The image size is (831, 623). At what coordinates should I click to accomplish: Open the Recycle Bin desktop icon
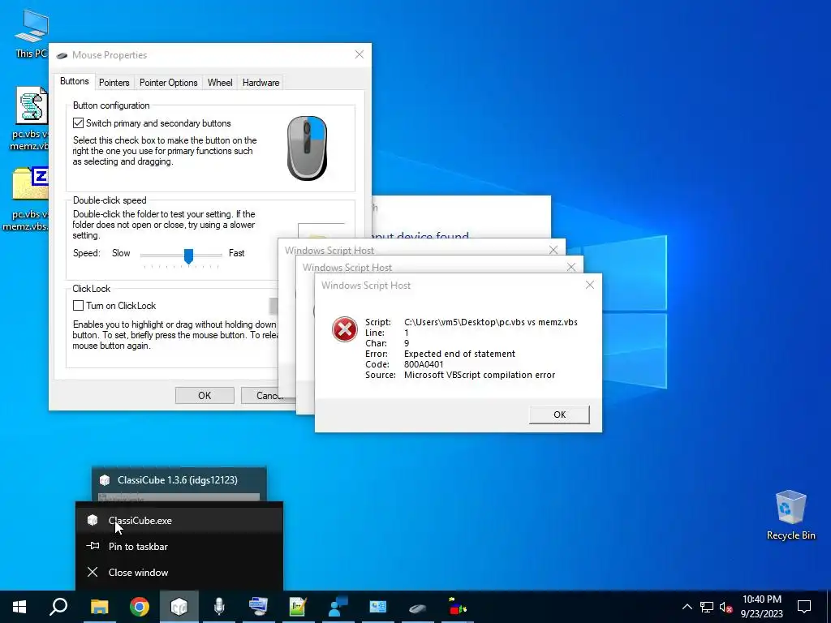(x=790, y=515)
